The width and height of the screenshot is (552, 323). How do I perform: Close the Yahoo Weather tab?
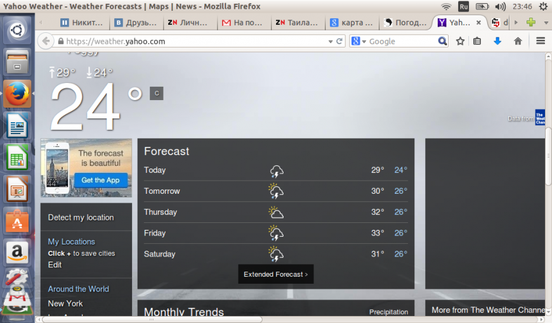[x=478, y=23]
